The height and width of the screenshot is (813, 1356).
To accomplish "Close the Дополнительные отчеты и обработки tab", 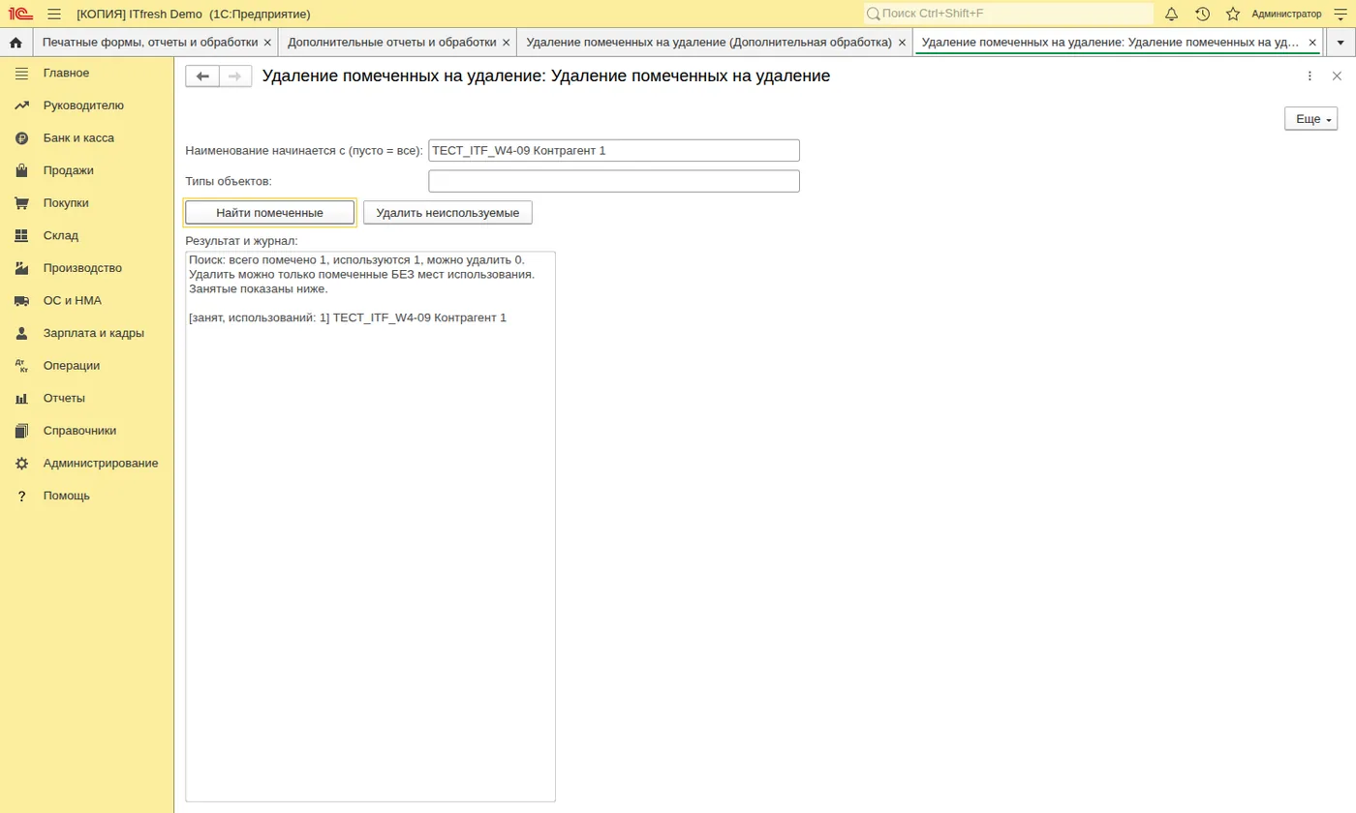I will pyautogui.click(x=506, y=43).
